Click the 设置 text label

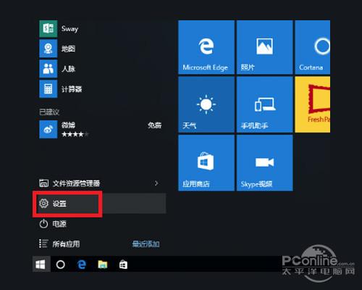(x=59, y=204)
